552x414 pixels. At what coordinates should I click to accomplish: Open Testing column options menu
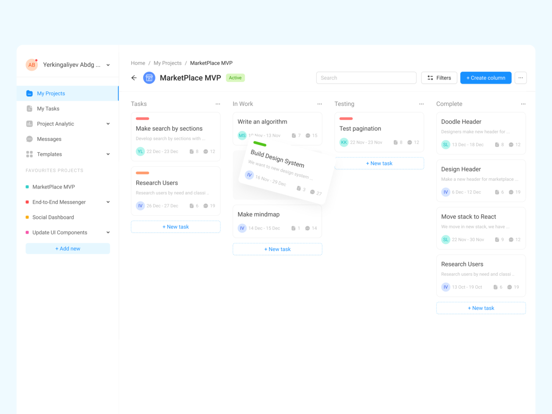click(421, 104)
